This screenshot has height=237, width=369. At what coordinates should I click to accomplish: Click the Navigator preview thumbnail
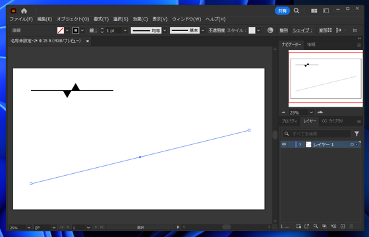click(x=326, y=78)
